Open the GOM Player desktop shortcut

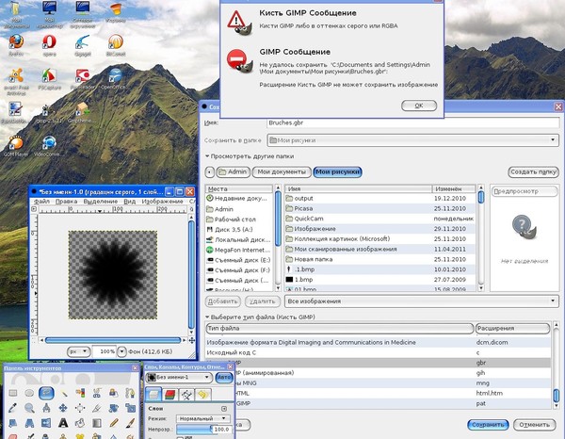click(x=16, y=146)
